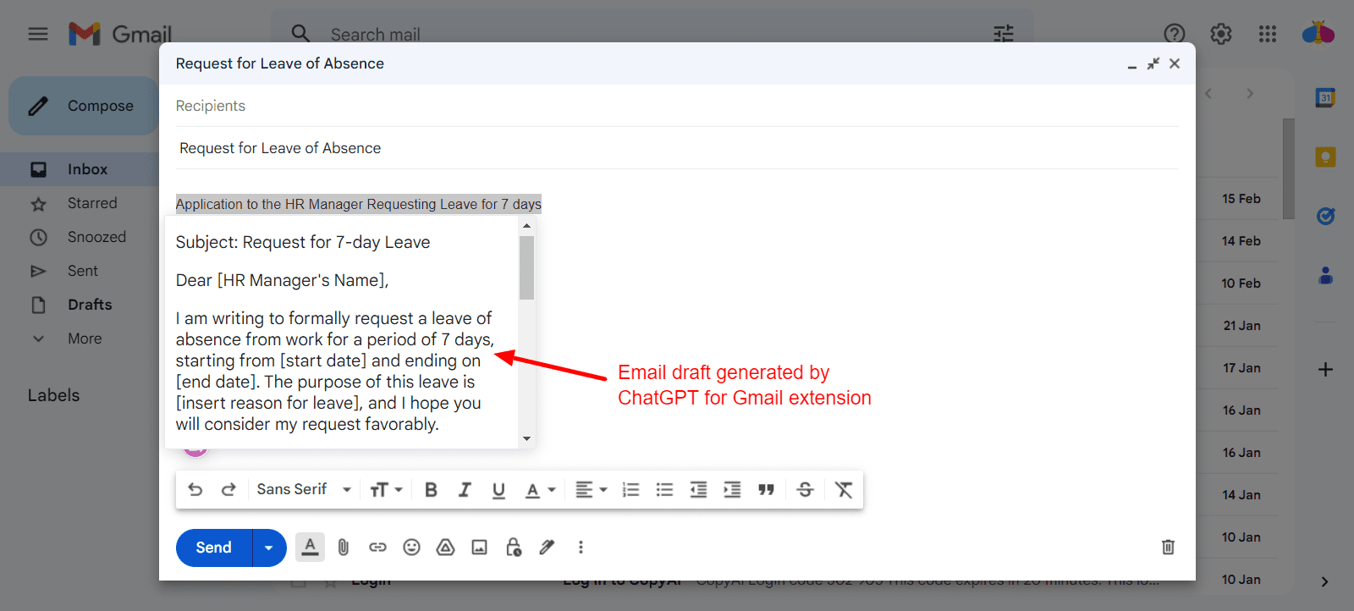
Task: Discard draft using the trash icon
Action: click(x=1168, y=548)
